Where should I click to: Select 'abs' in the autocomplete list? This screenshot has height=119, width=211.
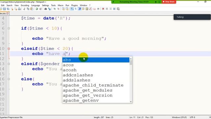[96, 60]
